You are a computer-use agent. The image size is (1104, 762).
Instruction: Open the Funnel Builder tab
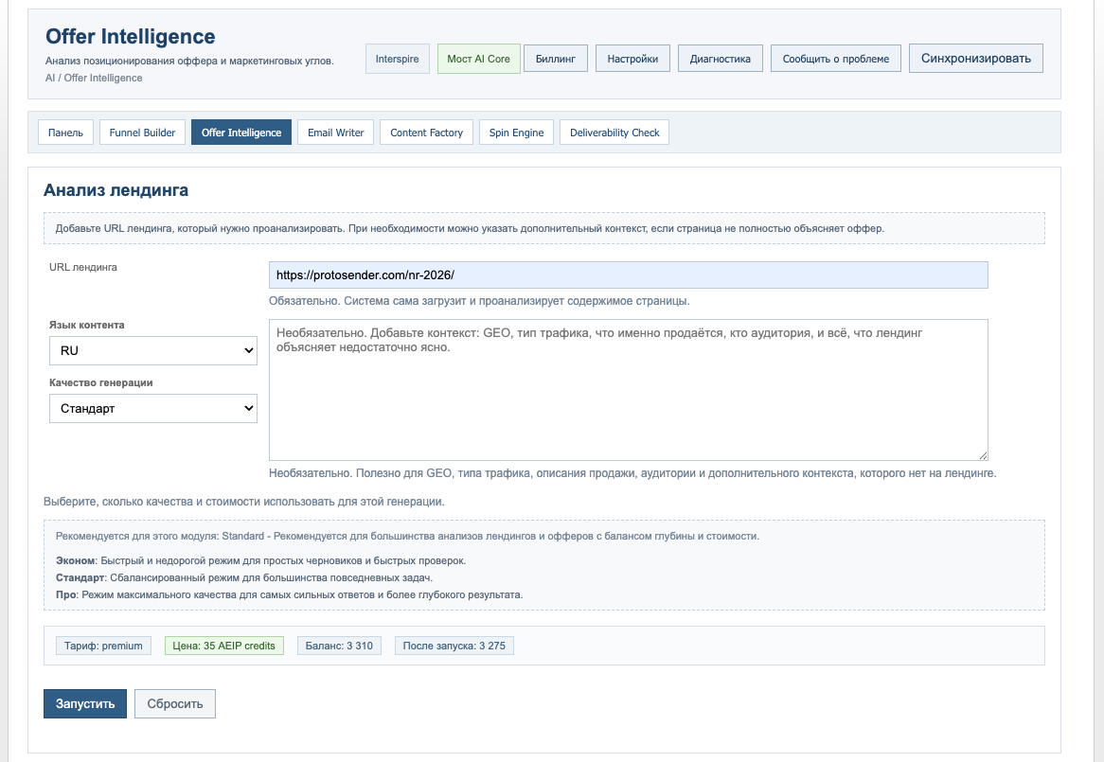tap(141, 132)
